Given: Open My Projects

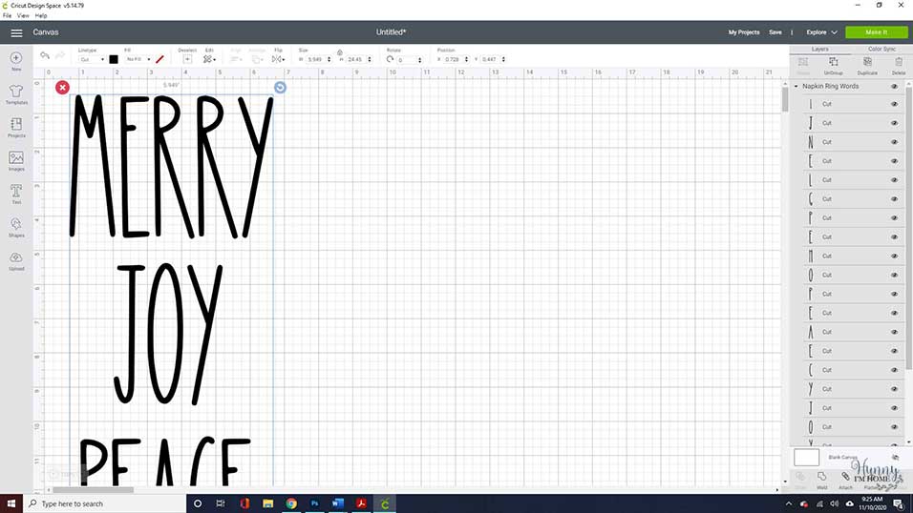Looking at the screenshot, I should [744, 32].
